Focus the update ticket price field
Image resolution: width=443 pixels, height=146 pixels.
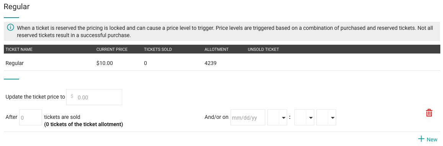coord(94,97)
